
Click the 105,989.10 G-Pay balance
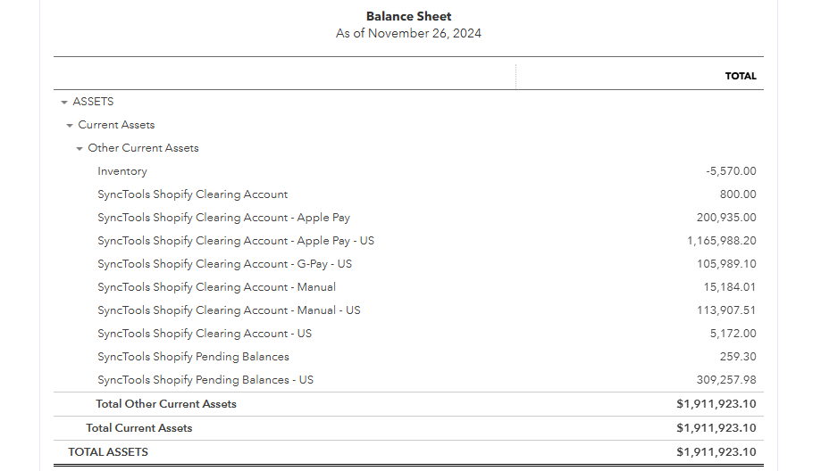pos(726,264)
